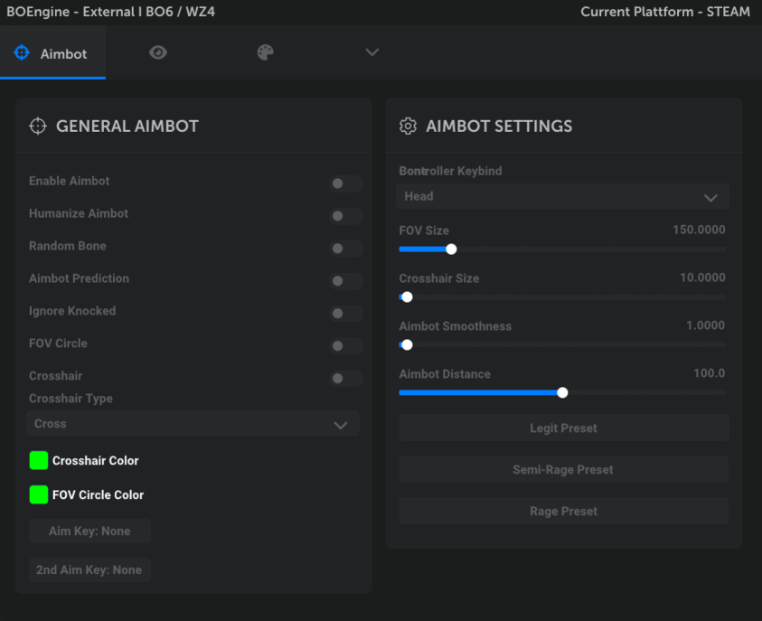Open the Crosshair Type dropdown showing Cross
The image size is (762, 621).
[193, 424]
